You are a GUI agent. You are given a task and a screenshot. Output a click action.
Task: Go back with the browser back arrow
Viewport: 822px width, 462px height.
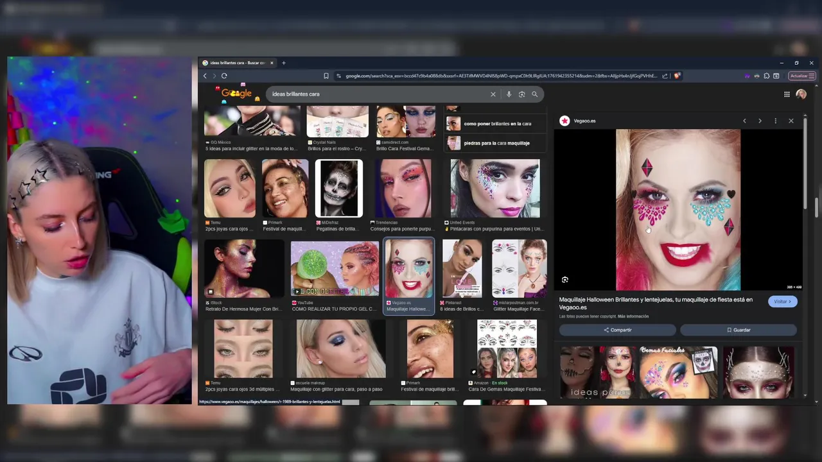click(205, 76)
